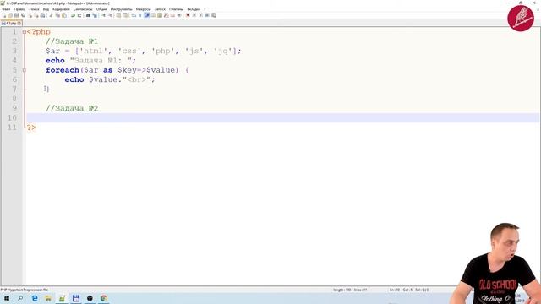Viewport: 541px width, 304px height.
Task: Click the Save All toolbar icon
Action: tap(23, 15)
